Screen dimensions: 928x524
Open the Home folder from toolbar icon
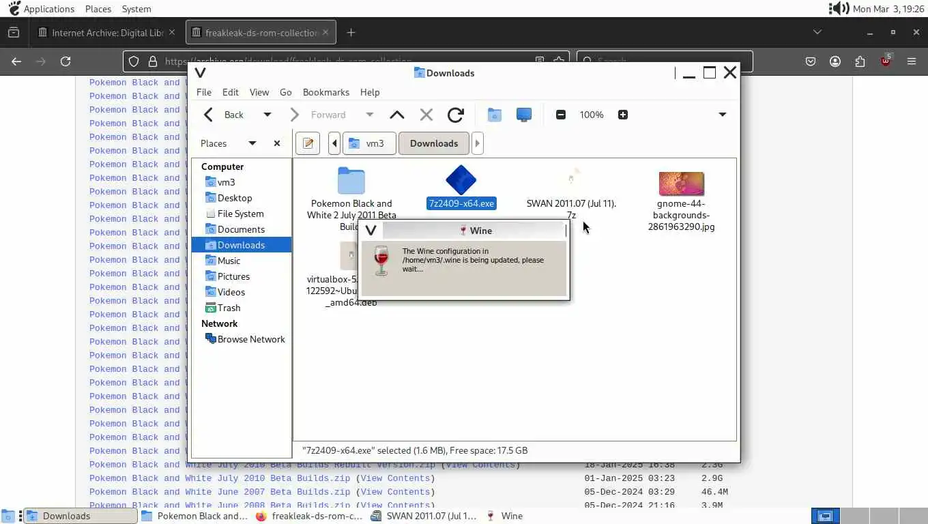(495, 115)
